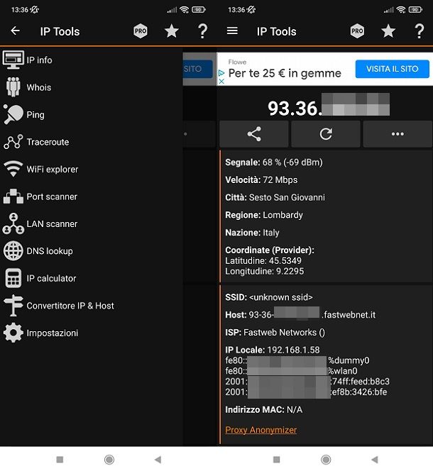This screenshot has width=433, height=476.
Task: Tap the refresh button below IP address
Action: point(326,134)
